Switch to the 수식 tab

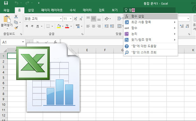coord(72,10)
